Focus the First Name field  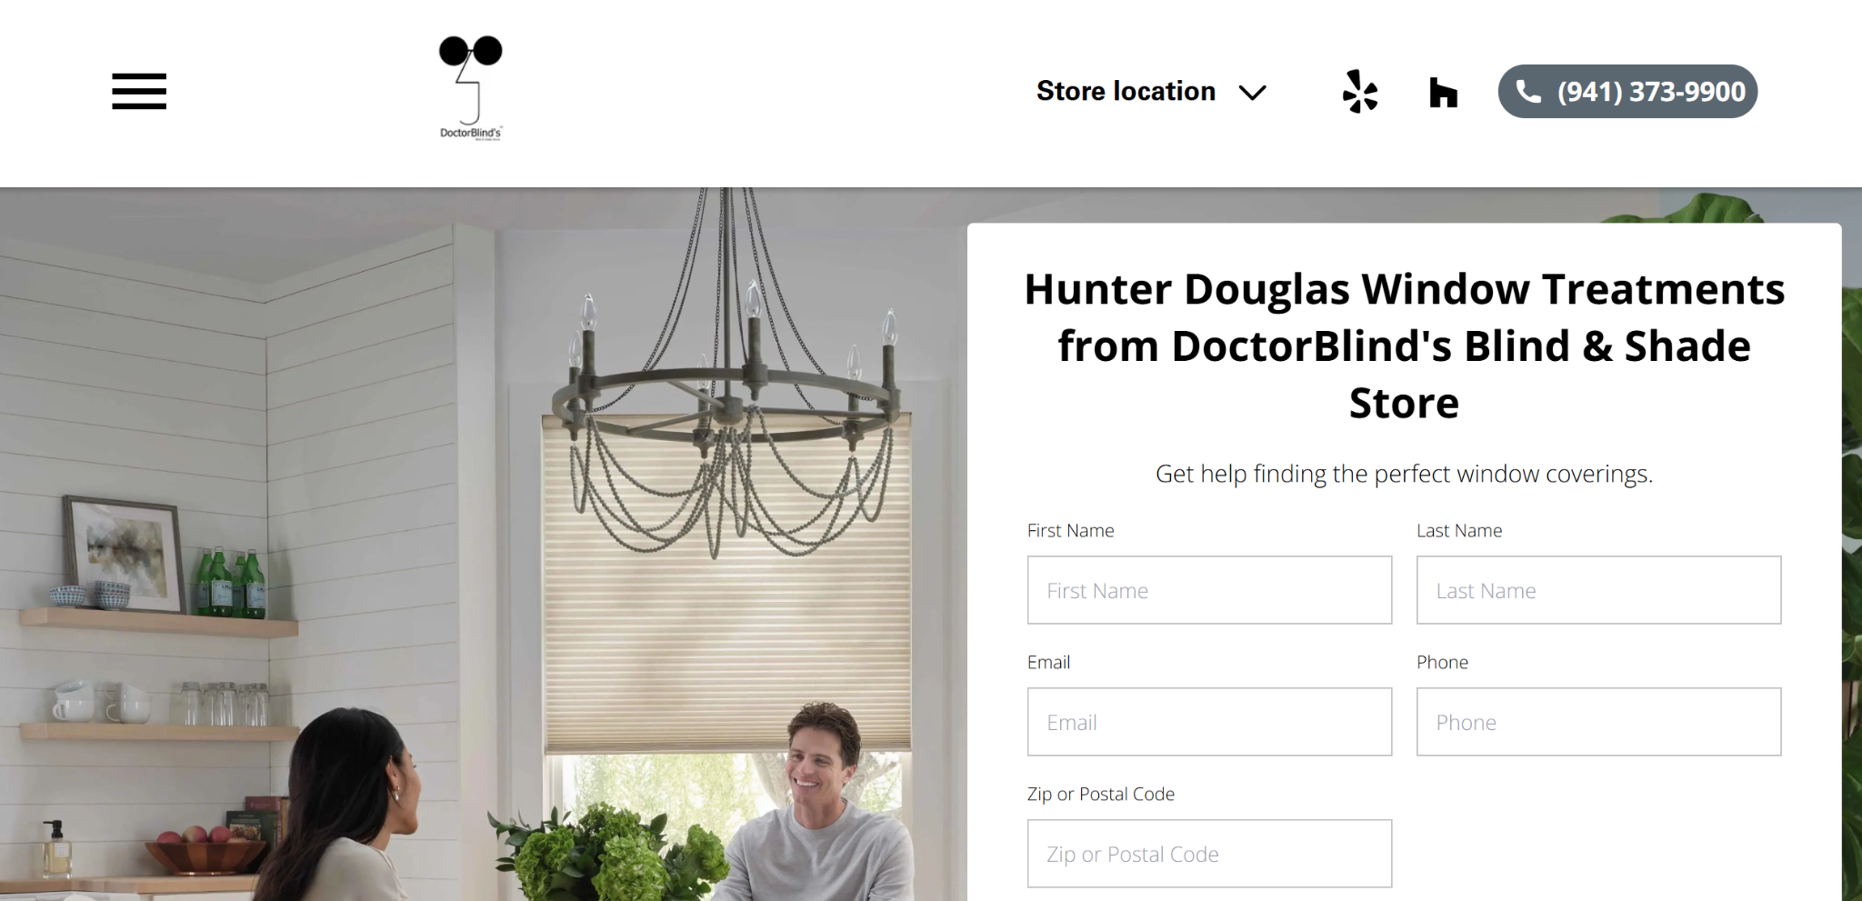click(x=1209, y=590)
